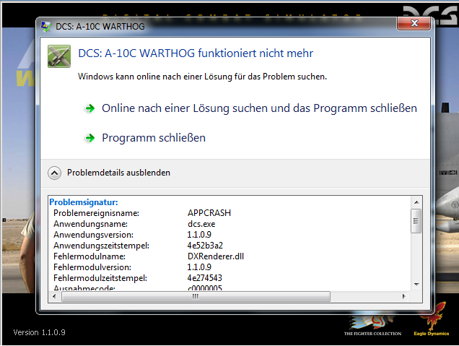Select the DXRenderer.dll module name
This screenshot has width=459, height=346.
coord(216,256)
